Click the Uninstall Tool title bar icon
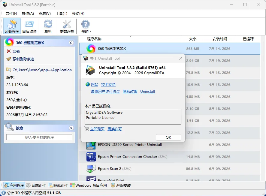The image size is (266, 196). 5,5
